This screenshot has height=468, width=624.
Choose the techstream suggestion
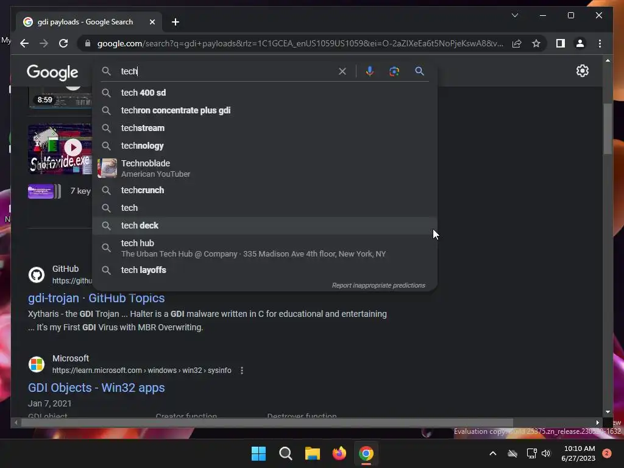coord(264,128)
